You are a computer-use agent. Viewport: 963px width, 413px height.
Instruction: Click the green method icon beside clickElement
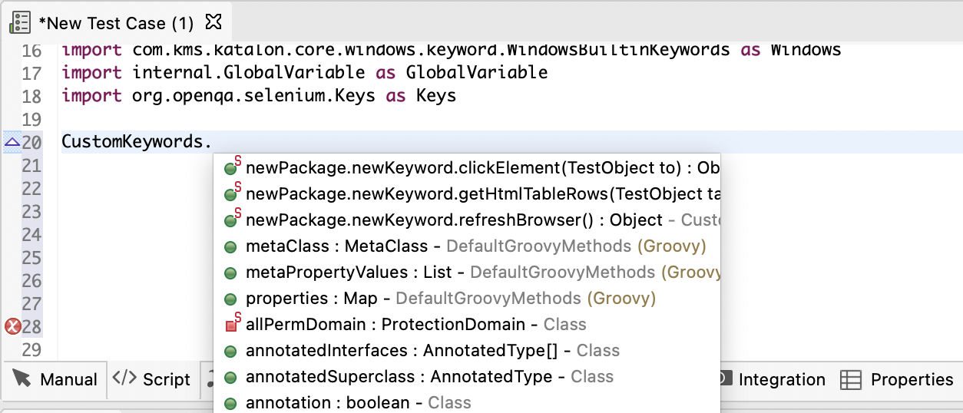(x=230, y=169)
